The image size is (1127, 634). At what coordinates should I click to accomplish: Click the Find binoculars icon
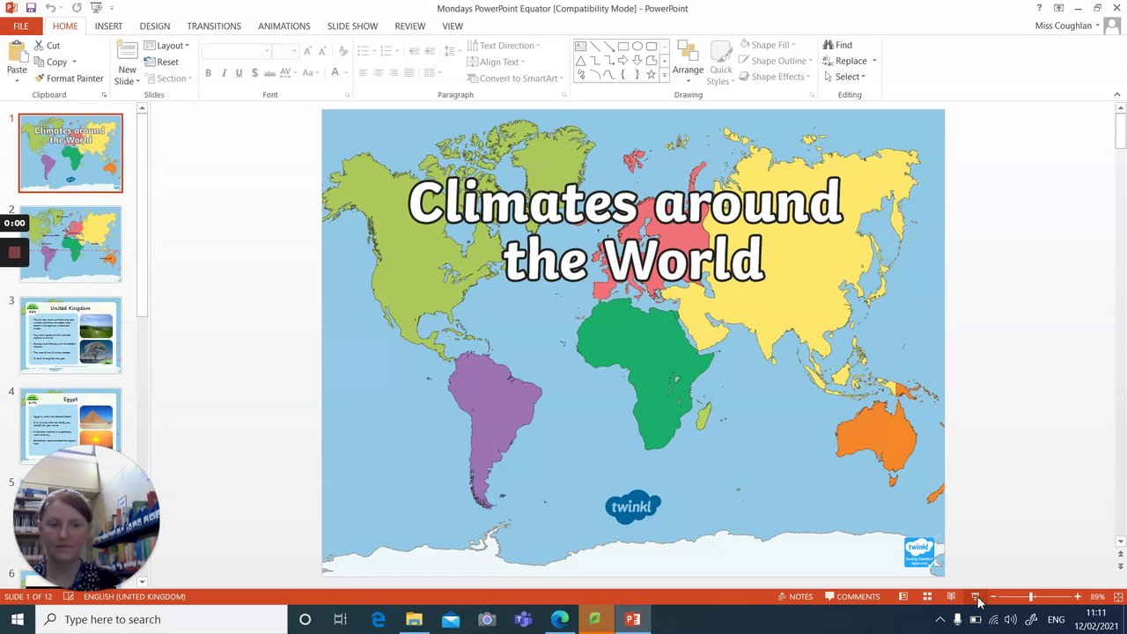click(x=829, y=45)
